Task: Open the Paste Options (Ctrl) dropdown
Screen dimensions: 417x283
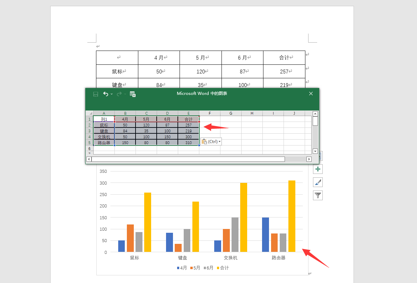Action: [211, 141]
